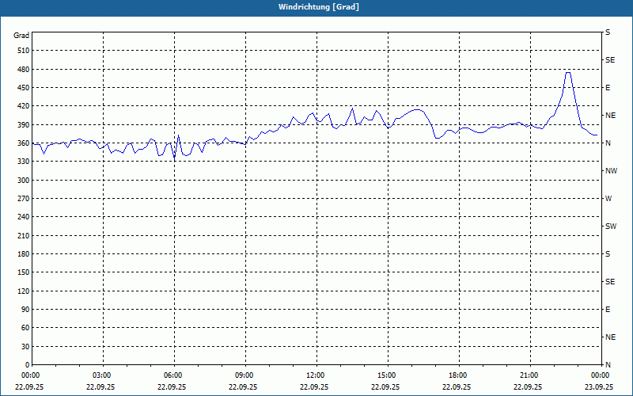The image size is (633, 396).
Task: Click the 60 degree axis label
Action: (x=25, y=328)
